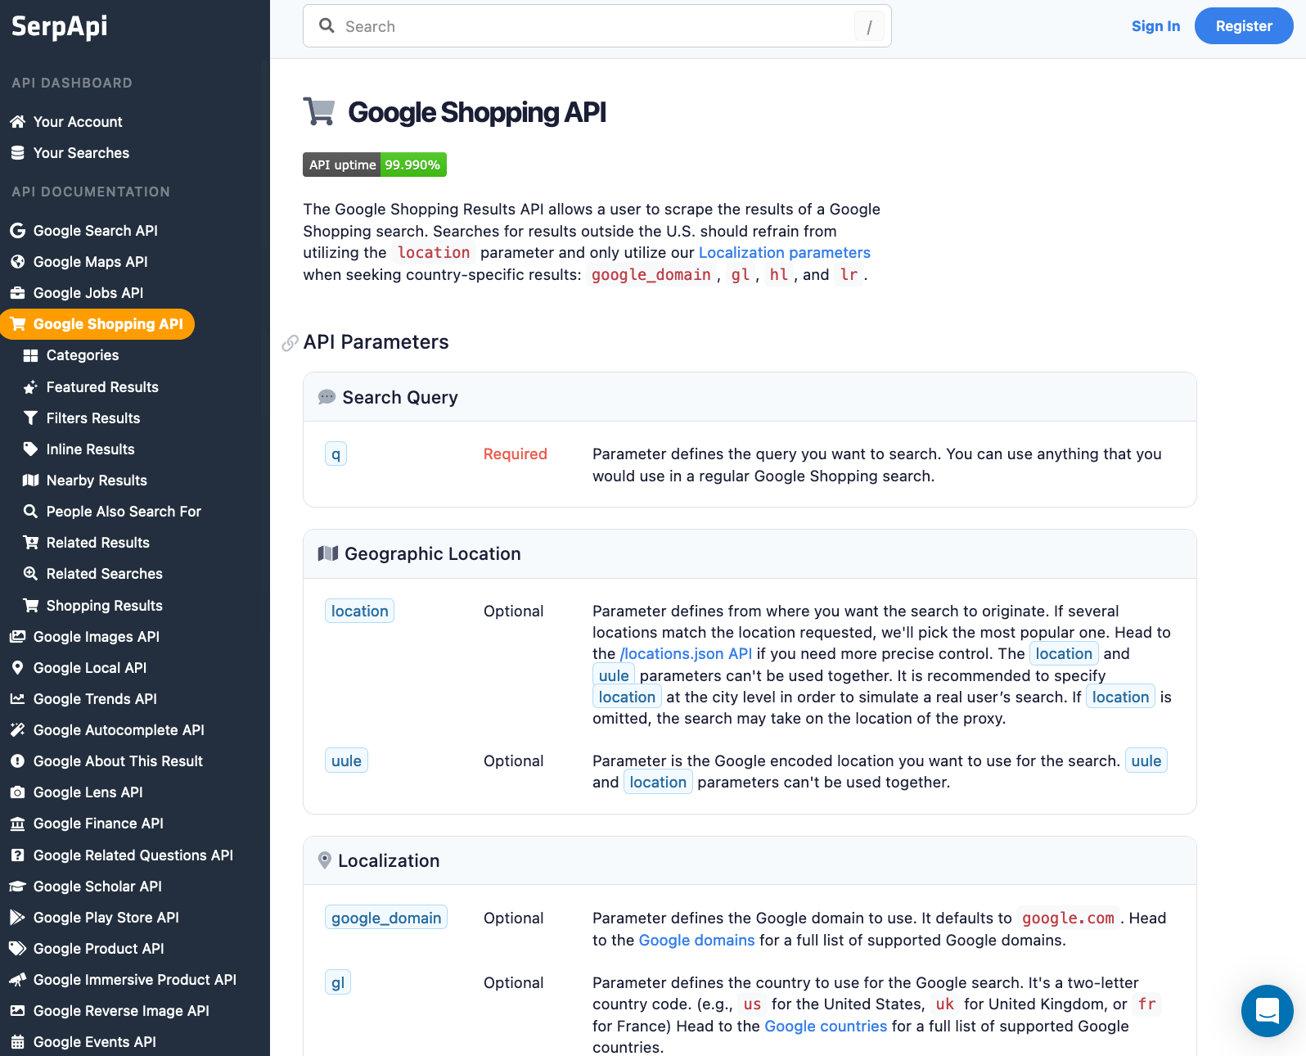
Task: Click the Sign In link
Action: click(1155, 26)
